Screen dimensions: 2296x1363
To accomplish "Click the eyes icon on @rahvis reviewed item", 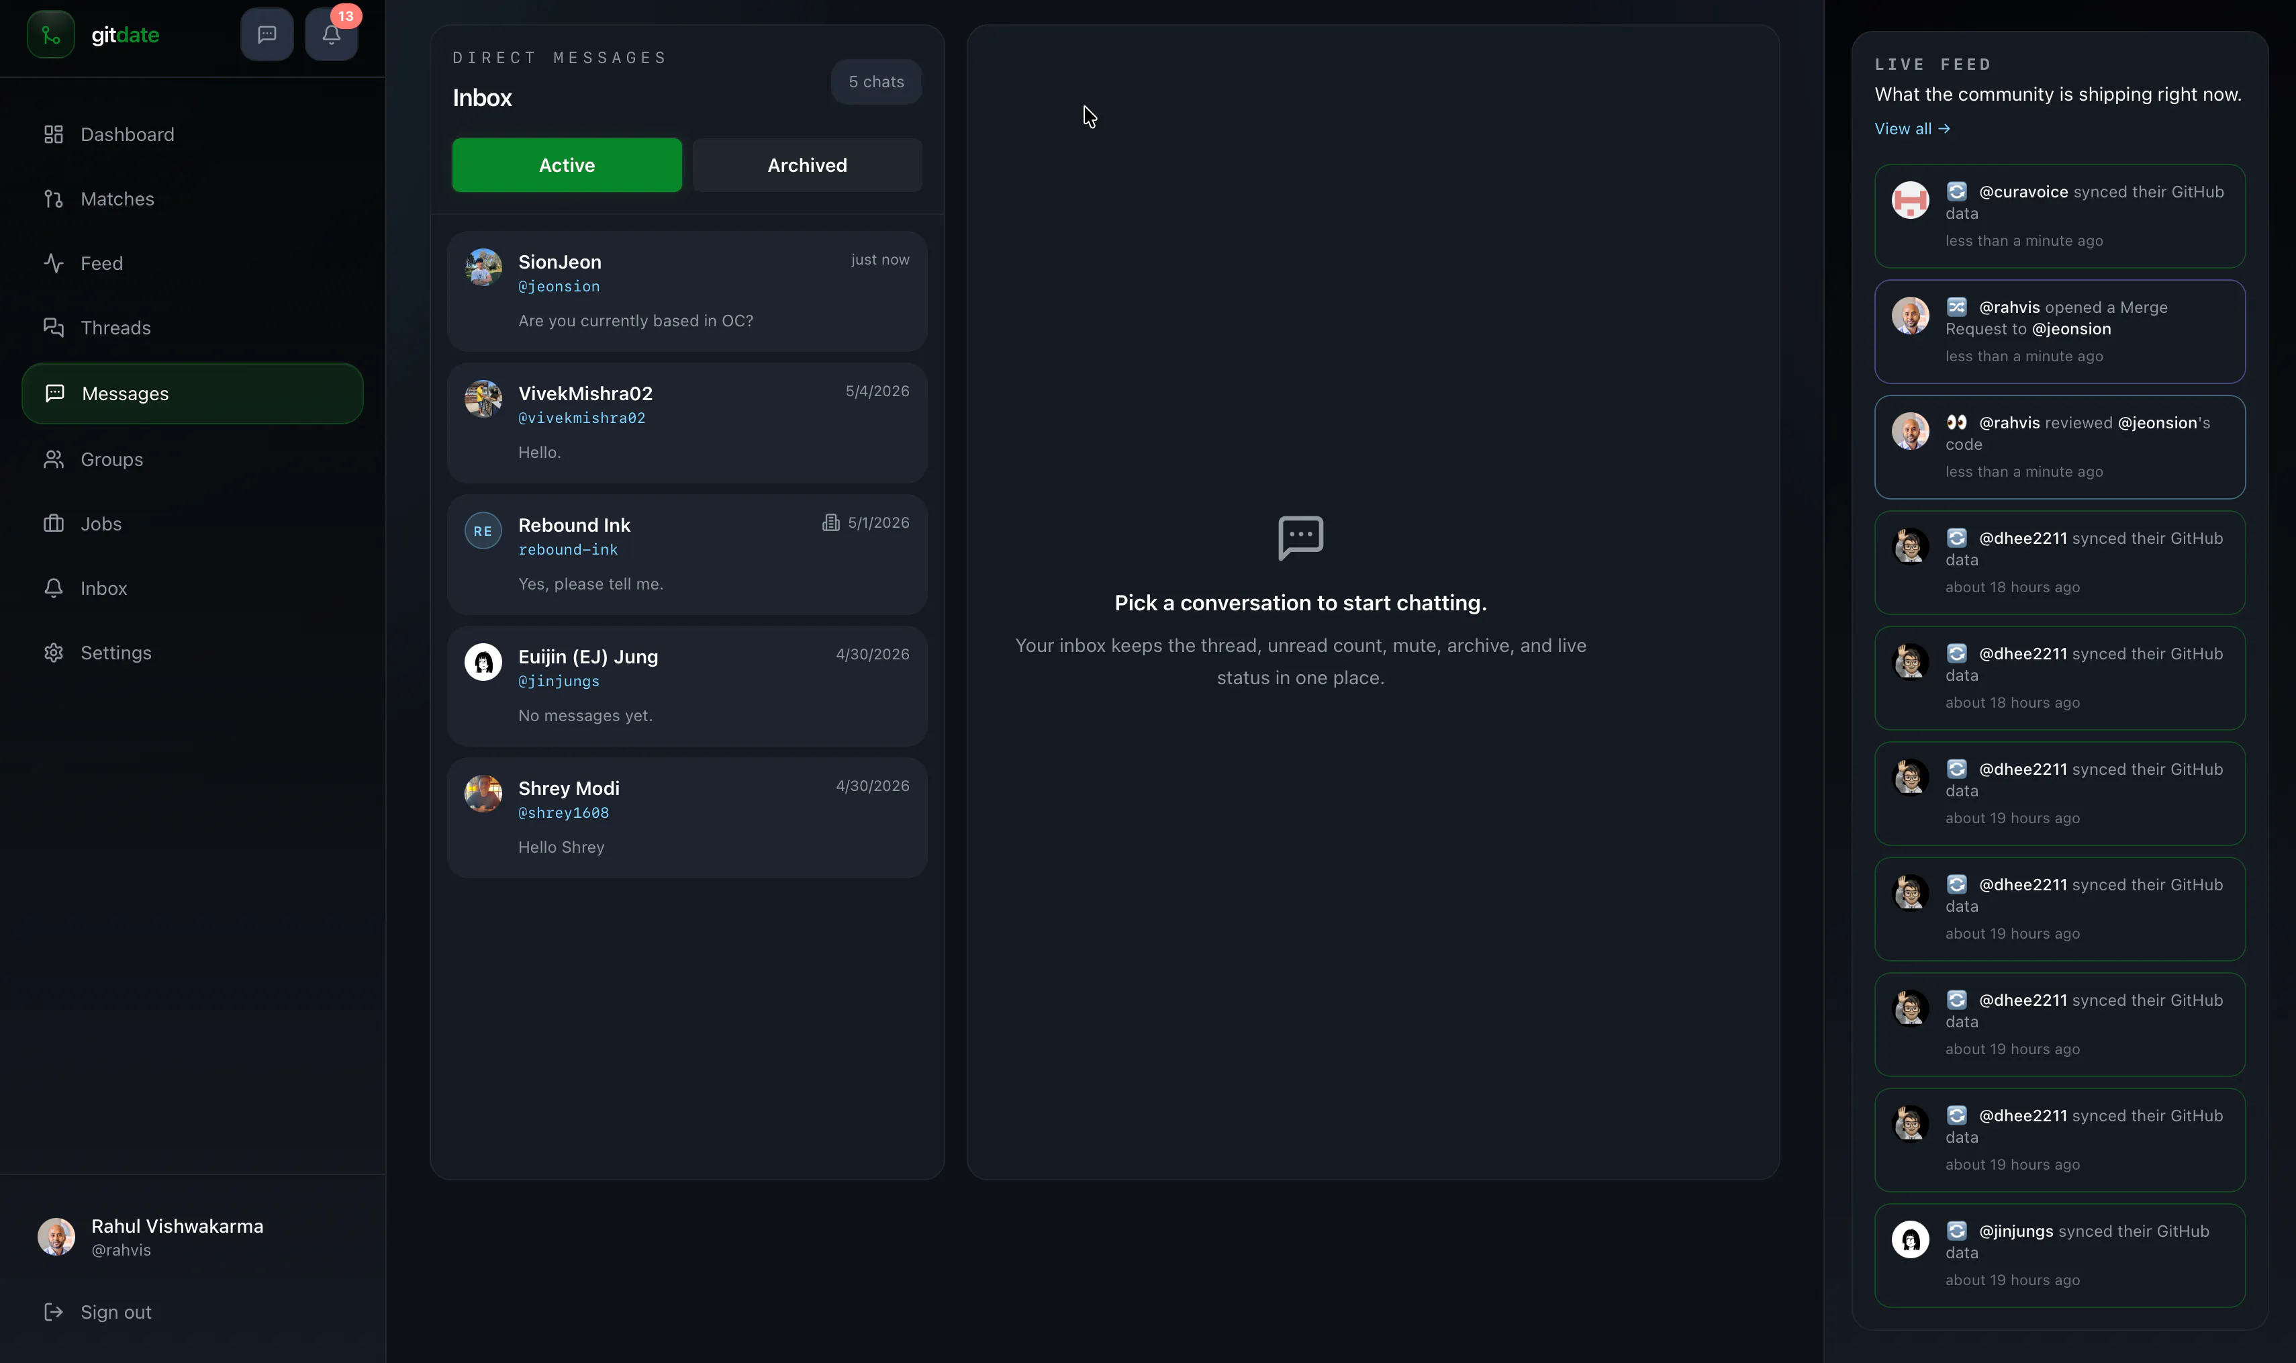I will pos(1956,422).
